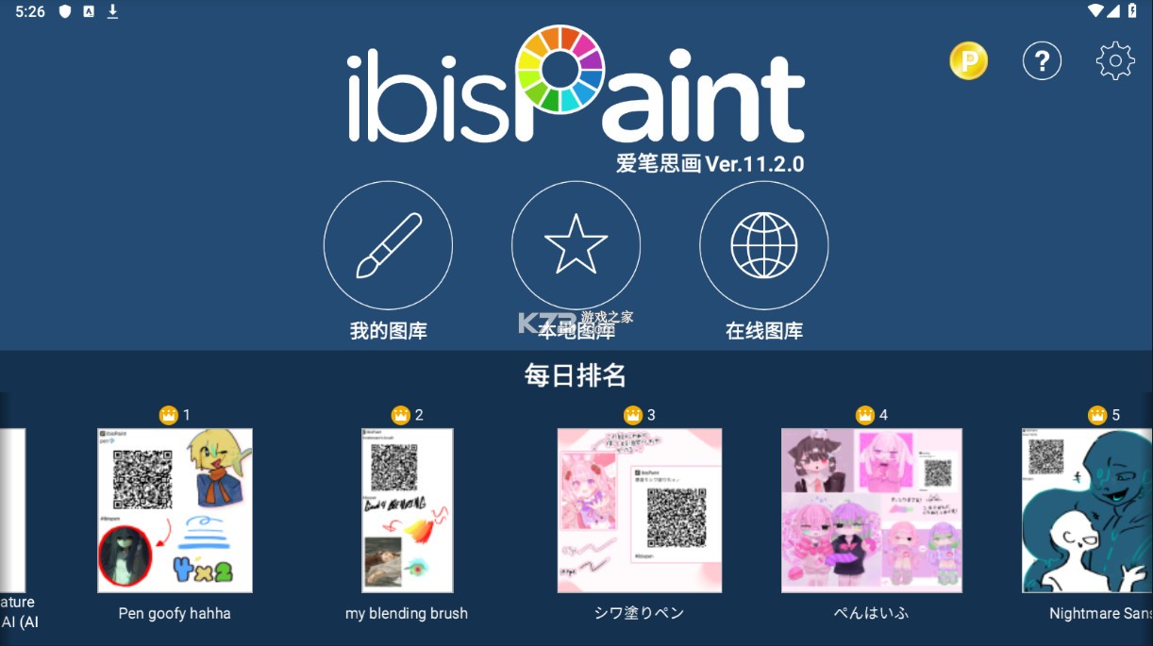This screenshot has width=1153, height=646.
Task: Tap the gold P coin icon
Action: [x=968, y=61]
